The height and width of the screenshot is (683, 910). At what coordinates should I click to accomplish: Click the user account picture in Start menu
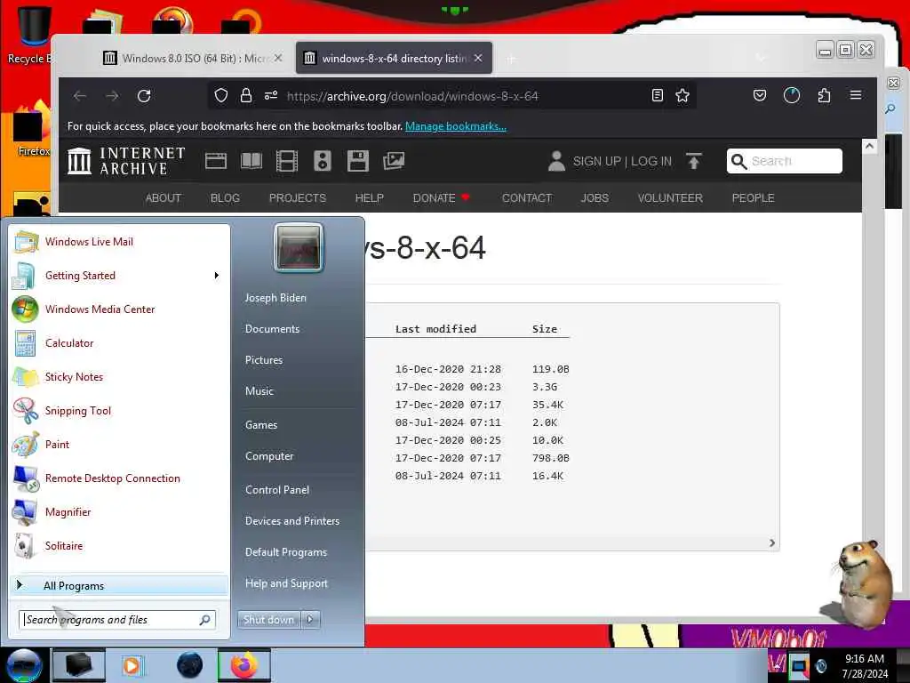pos(299,248)
